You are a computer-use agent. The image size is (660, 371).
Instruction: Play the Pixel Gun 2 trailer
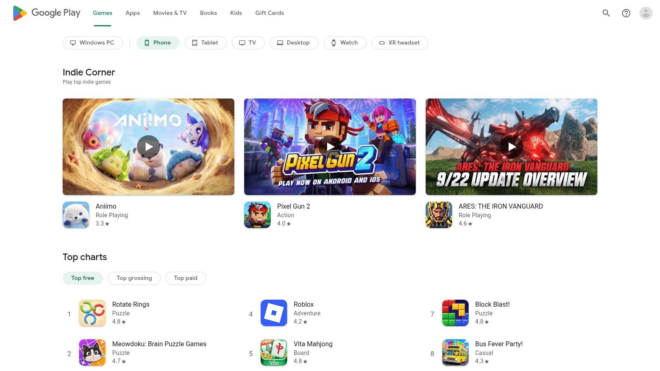click(x=330, y=147)
